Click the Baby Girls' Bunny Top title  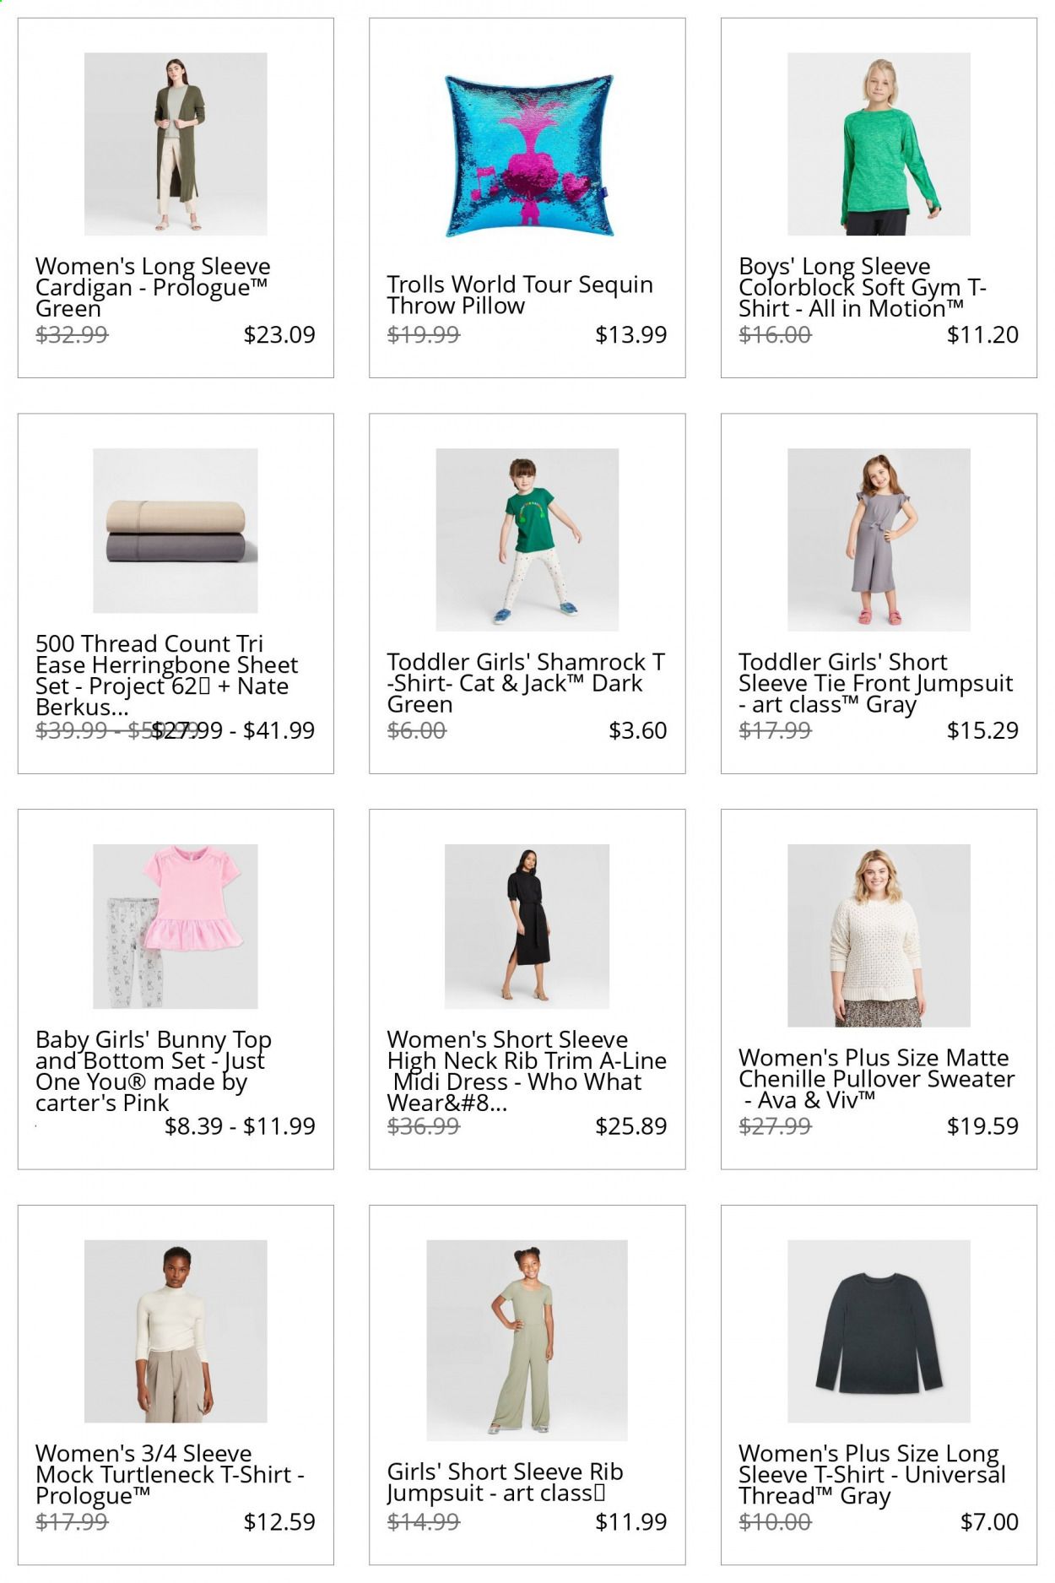[154, 1071]
